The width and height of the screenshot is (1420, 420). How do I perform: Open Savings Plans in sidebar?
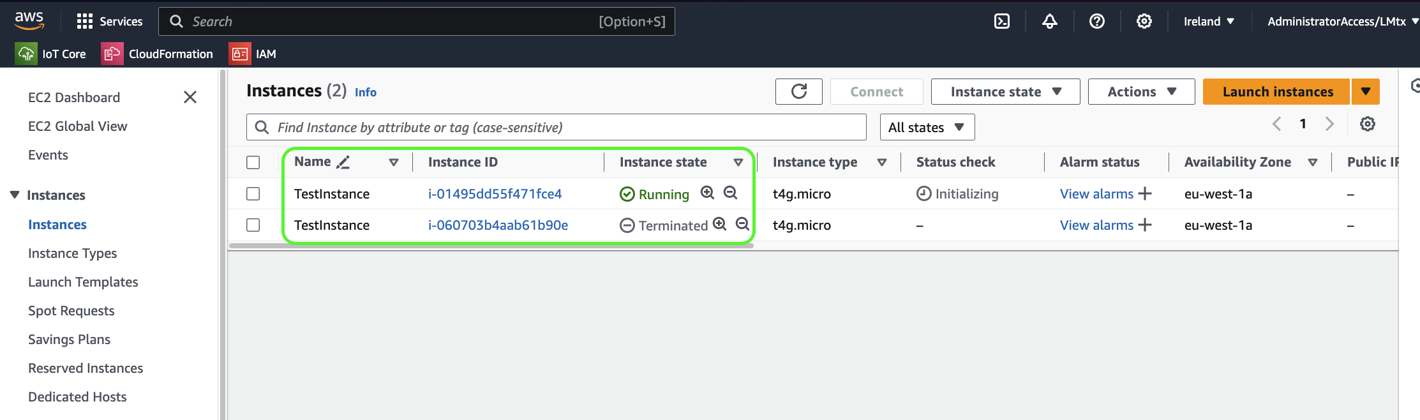[x=69, y=340]
